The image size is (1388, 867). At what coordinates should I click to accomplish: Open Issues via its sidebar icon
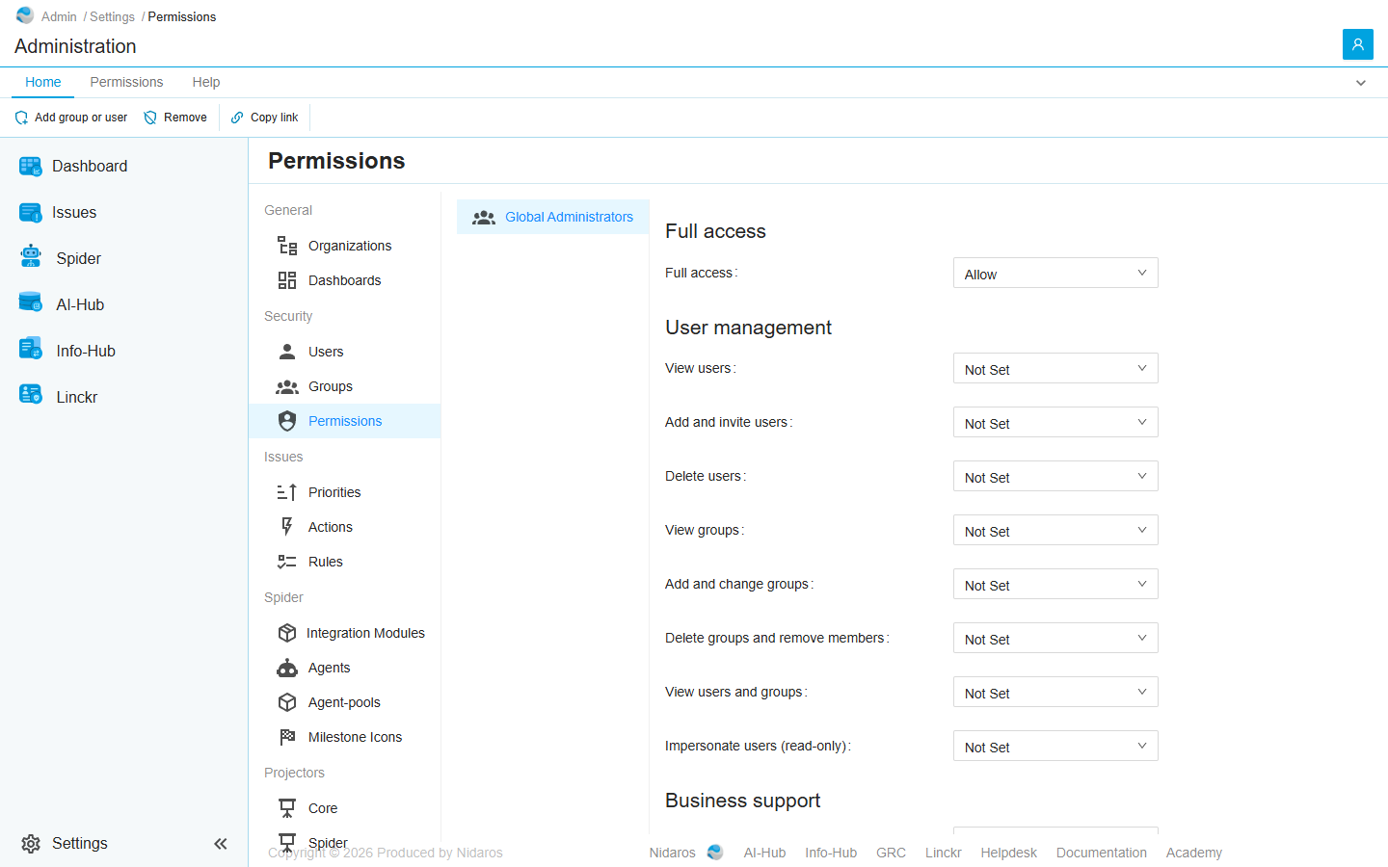coord(31,213)
